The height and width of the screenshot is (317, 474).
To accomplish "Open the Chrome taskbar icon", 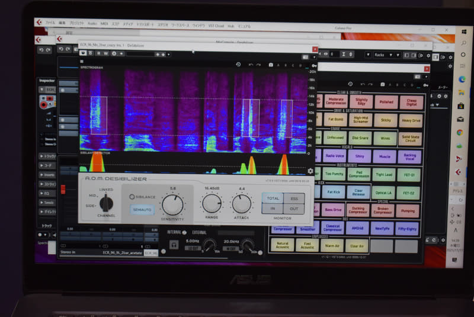I will click(460, 132).
